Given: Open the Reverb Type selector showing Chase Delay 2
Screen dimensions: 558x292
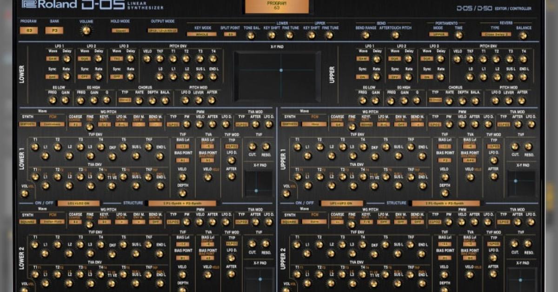Looking at the screenshot, I should click(x=497, y=34).
